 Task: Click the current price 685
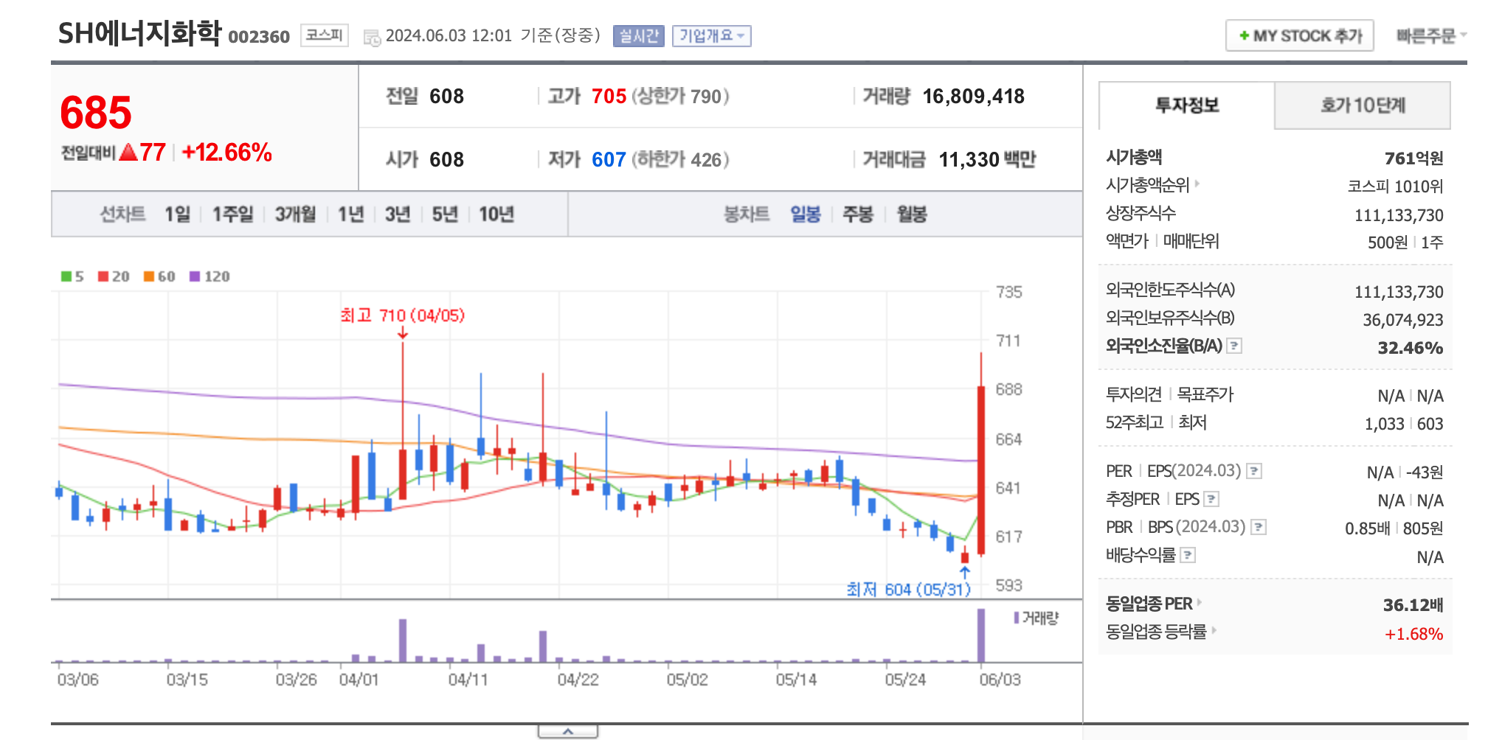(x=96, y=113)
